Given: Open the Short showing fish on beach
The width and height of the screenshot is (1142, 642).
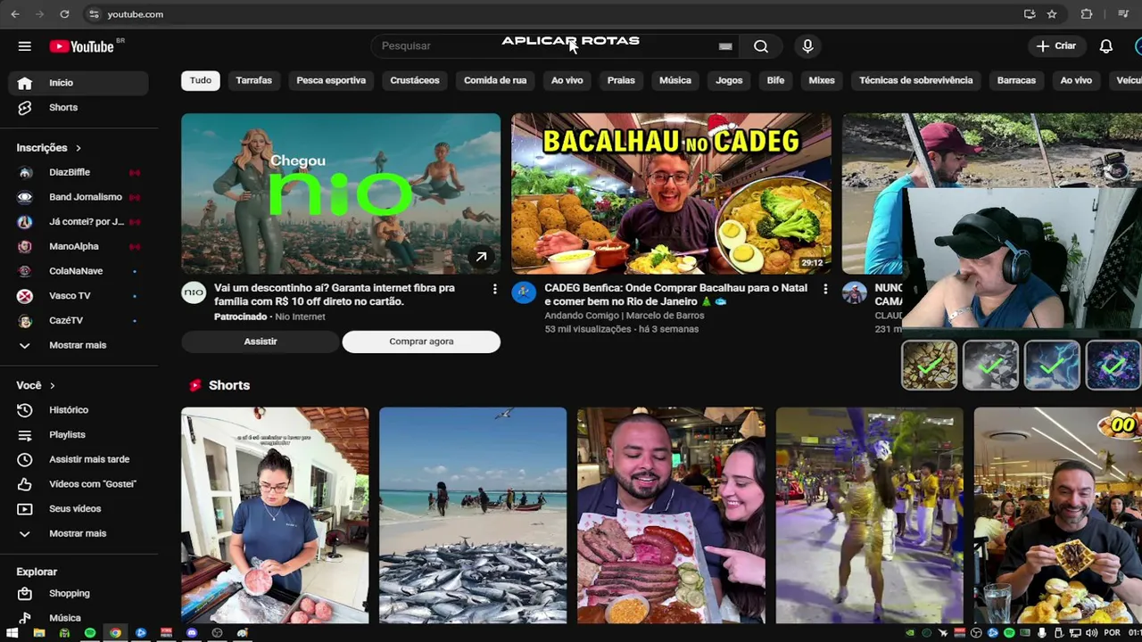Looking at the screenshot, I should [473, 515].
